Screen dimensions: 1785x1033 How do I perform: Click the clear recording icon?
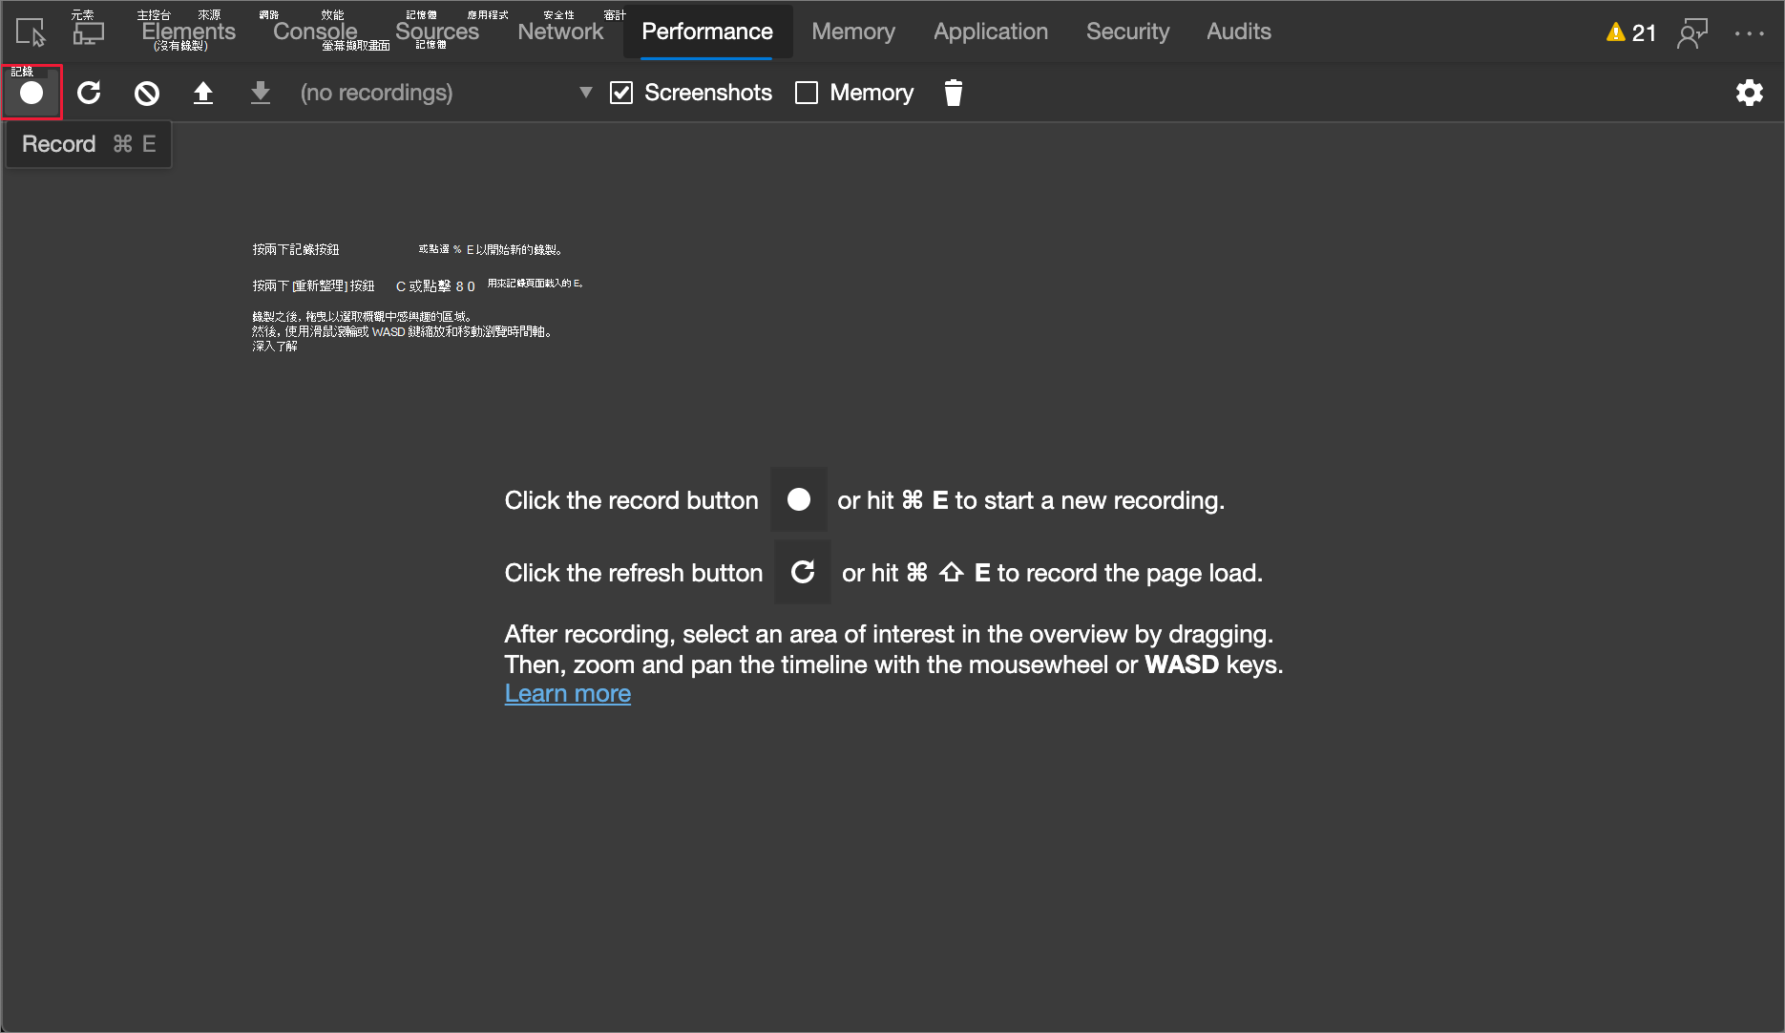click(x=146, y=93)
